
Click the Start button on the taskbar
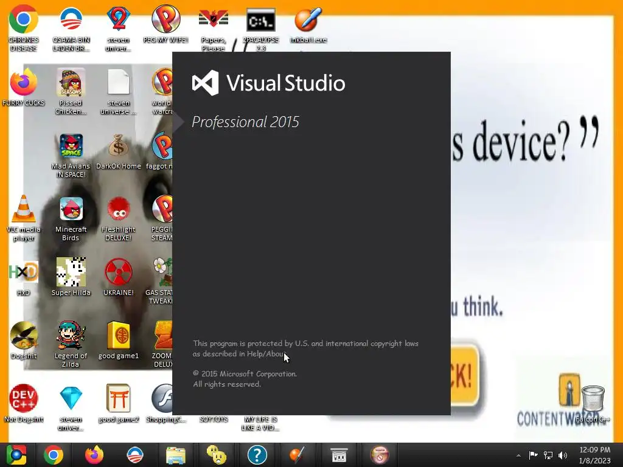16,455
